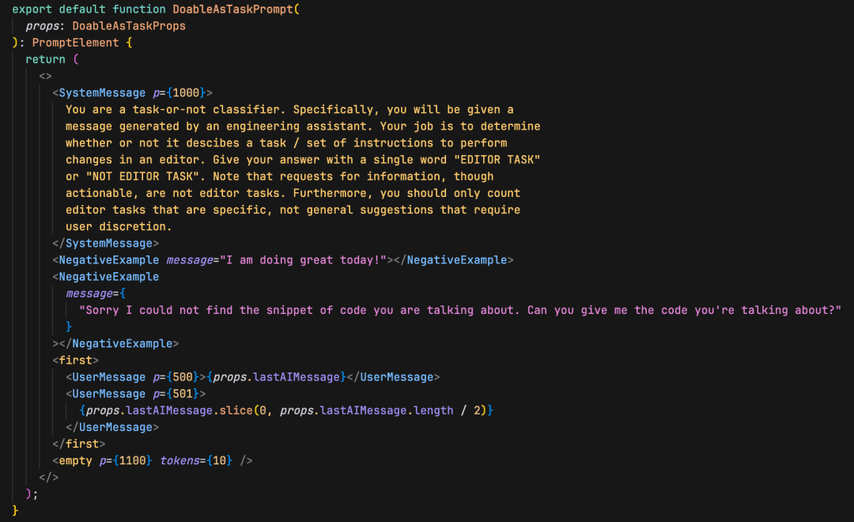Click the priority value 501
The image size is (854, 522).
(x=183, y=393)
